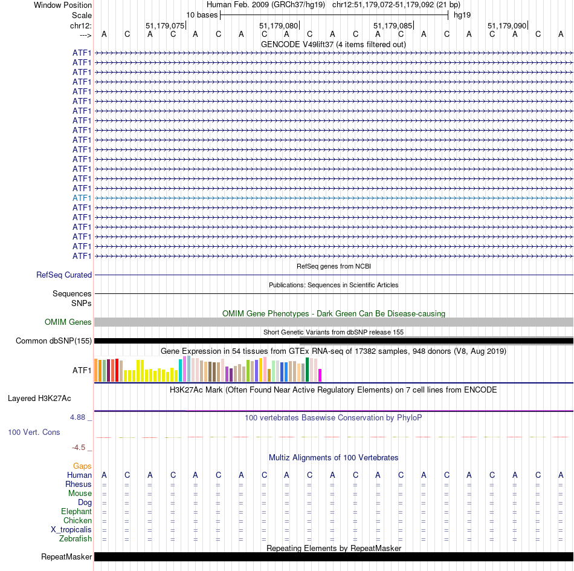This screenshot has height=571, width=574.
Task: Click the chr12:51,179,072-51,179,092 (21 bp) position text
Action: (396, 5)
